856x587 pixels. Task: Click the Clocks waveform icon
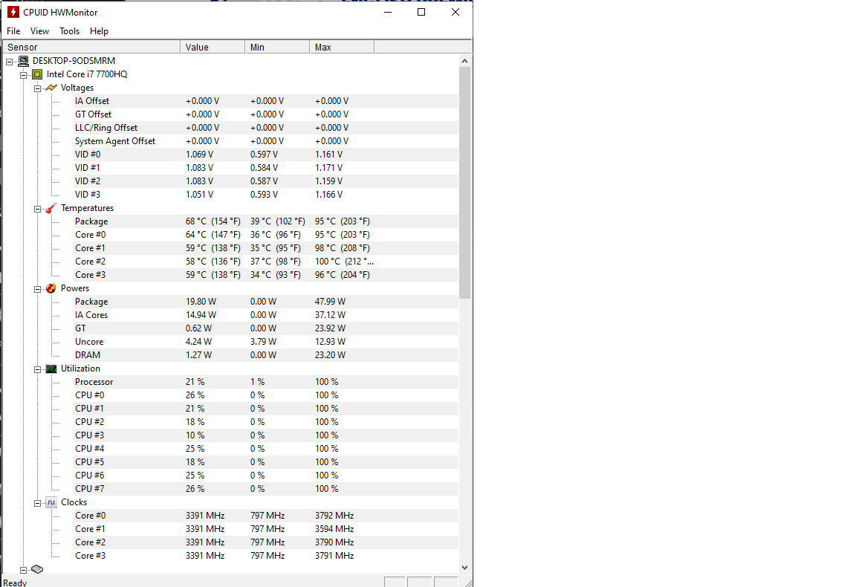pos(51,502)
